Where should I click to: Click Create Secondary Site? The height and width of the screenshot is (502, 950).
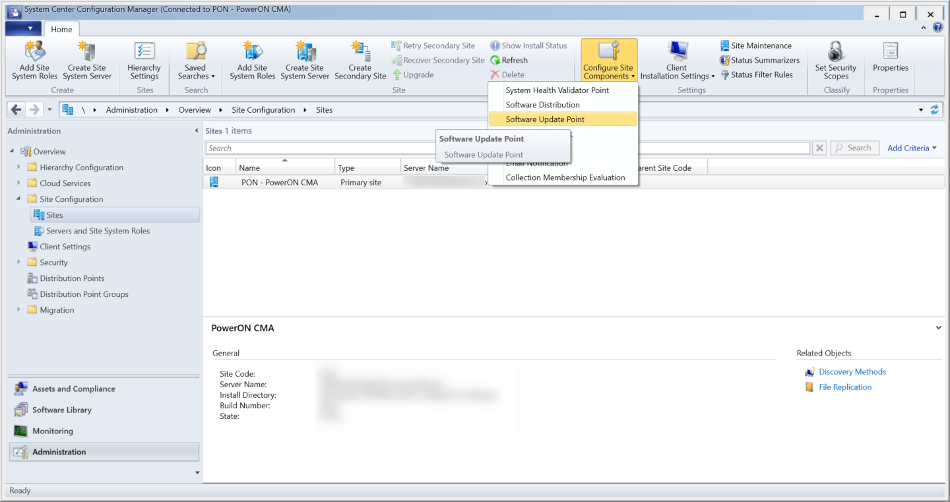[x=360, y=61]
